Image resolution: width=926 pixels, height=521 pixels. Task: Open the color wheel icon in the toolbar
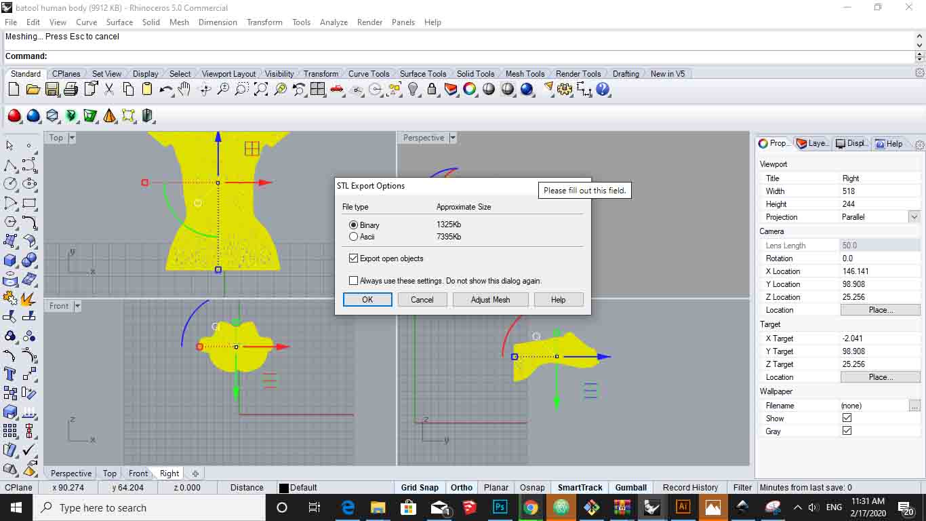[x=470, y=89]
